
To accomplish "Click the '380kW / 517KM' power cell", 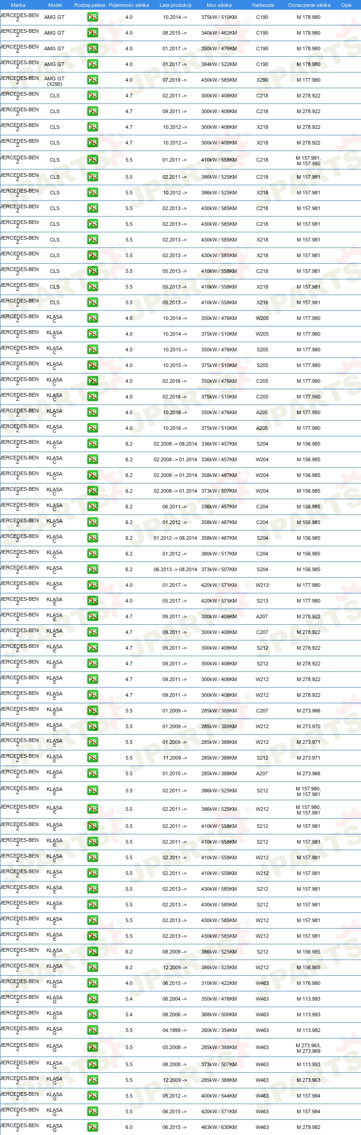I will (219, 554).
